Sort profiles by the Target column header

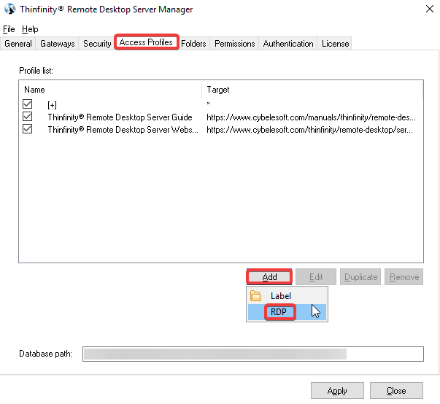(x=312, y=90)
